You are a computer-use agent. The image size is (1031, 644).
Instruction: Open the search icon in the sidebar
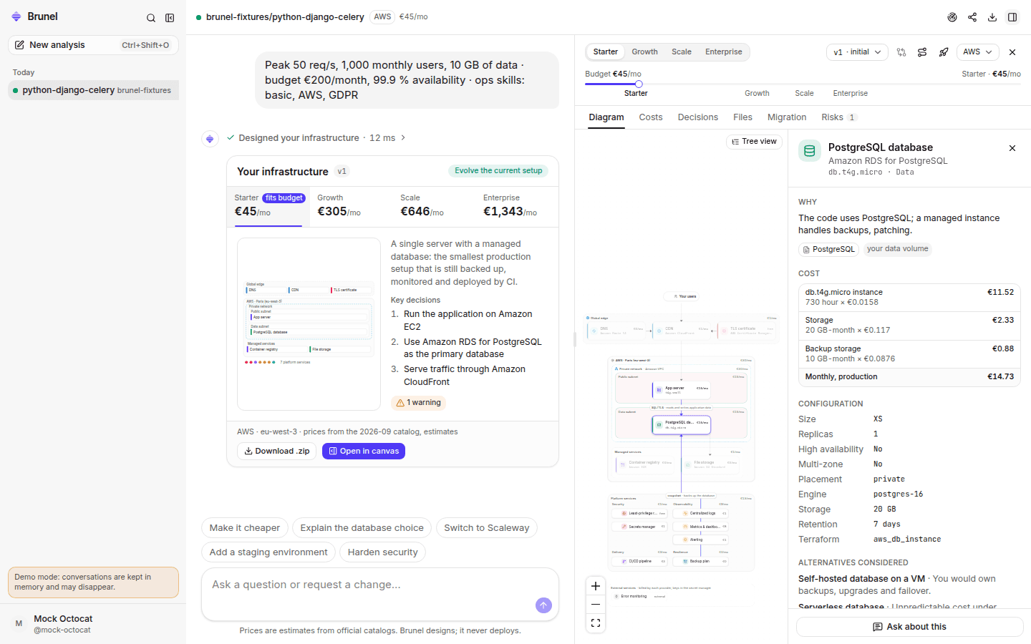click(151, 18)
